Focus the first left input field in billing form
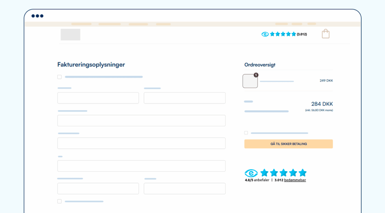The height and width of the screenshot is (213, 385). [98, 98]
